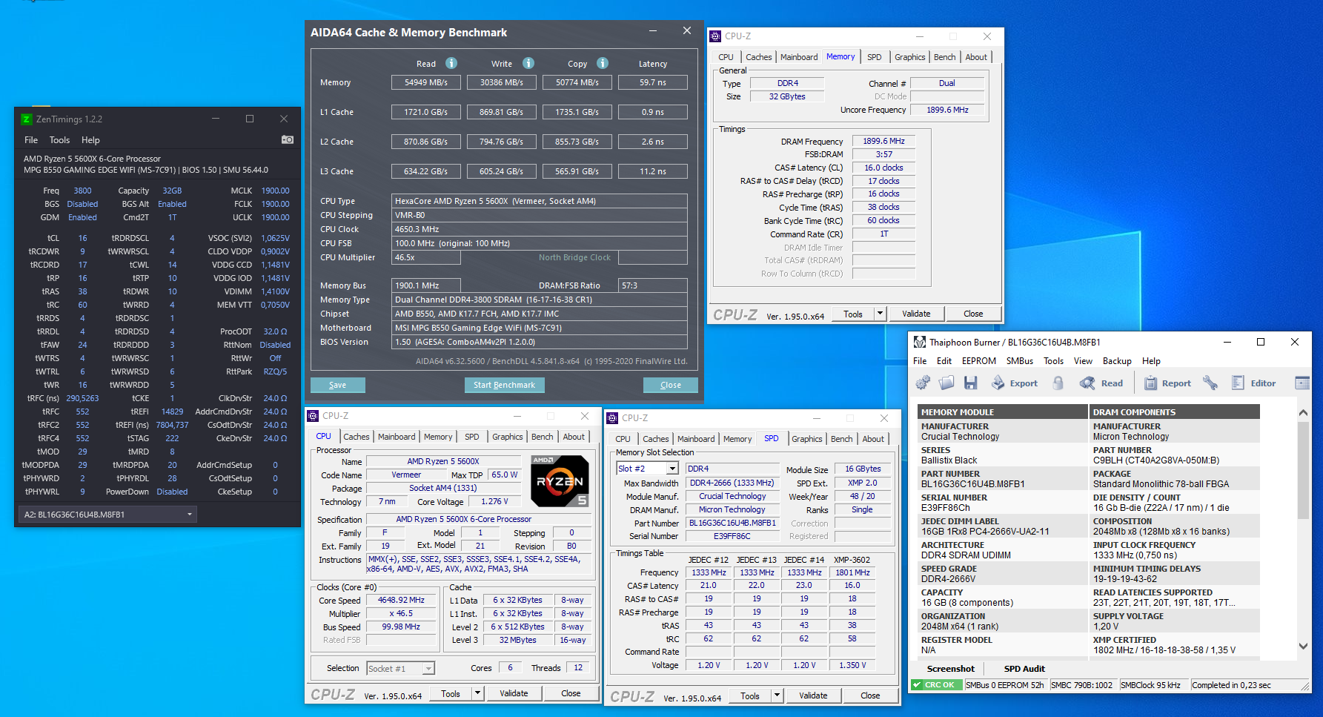Open the Editor from Thaiphoon Burner toolbar
The height and width of the screenshot is (717, 1323).
tap(1254, 383)
